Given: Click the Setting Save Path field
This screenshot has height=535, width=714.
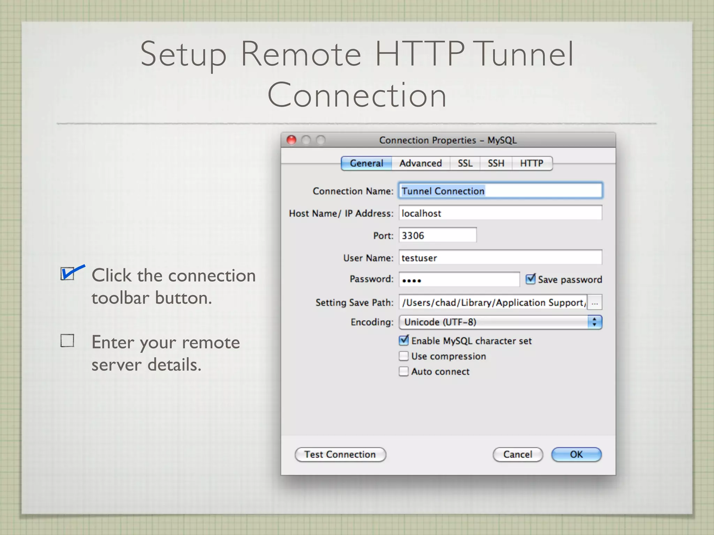Looking at the screenshot, I should tap(493, 302).
